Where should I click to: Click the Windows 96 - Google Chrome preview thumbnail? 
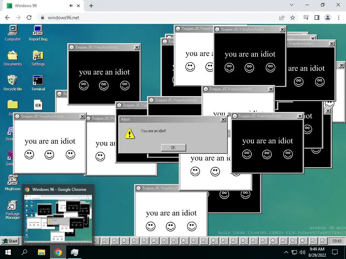tap(58, 219)
